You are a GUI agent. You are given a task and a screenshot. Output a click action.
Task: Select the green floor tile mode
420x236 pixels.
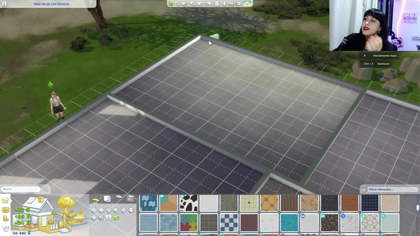[95, 200]
